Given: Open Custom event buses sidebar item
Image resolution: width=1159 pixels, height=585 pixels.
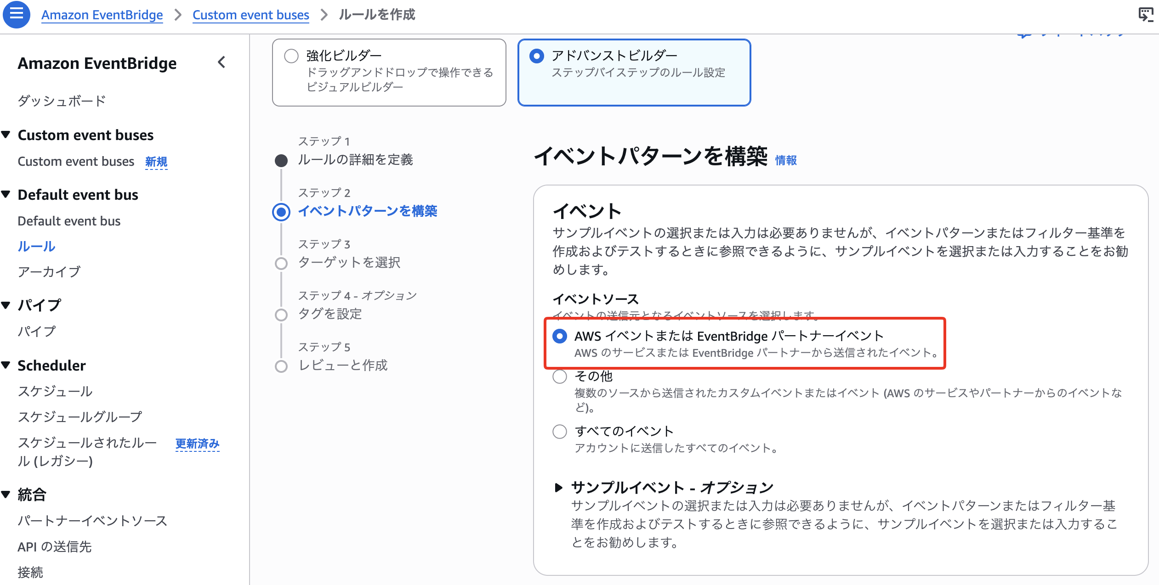Looking at the screenshot, I should click(76, 161).
